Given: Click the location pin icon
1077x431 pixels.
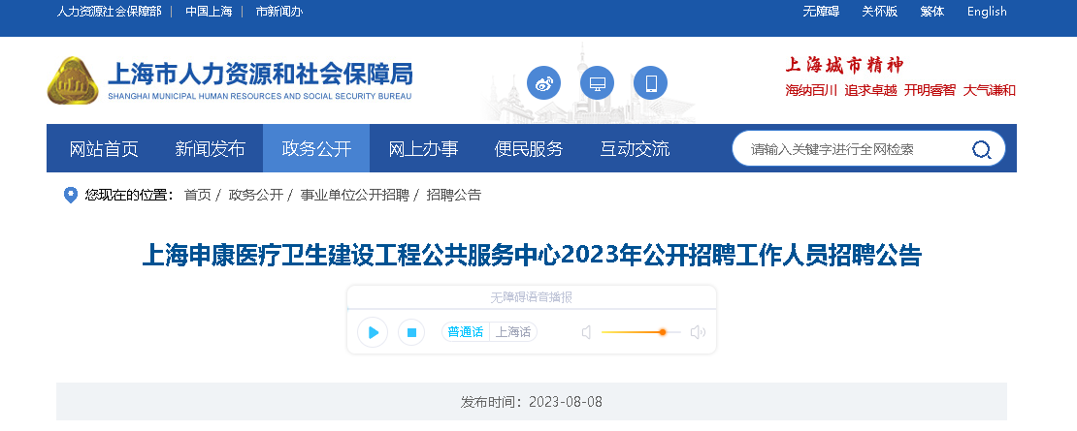Looking at the screenshot, I should click(70, 196).
